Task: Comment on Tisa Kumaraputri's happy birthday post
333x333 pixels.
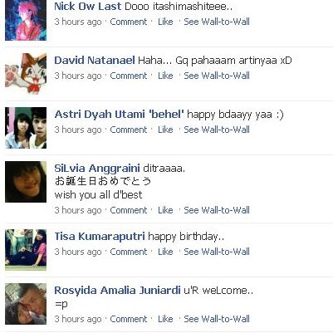Action: pyautogui.click(x=129, y=252)
